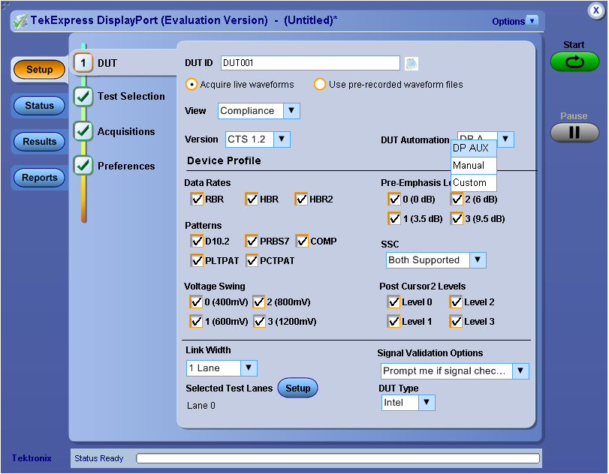Screen dimensions: 609x474
Task: Toggle pre-emphasis 1 (3.5 dB) checkbox
Action: [394, 218]
